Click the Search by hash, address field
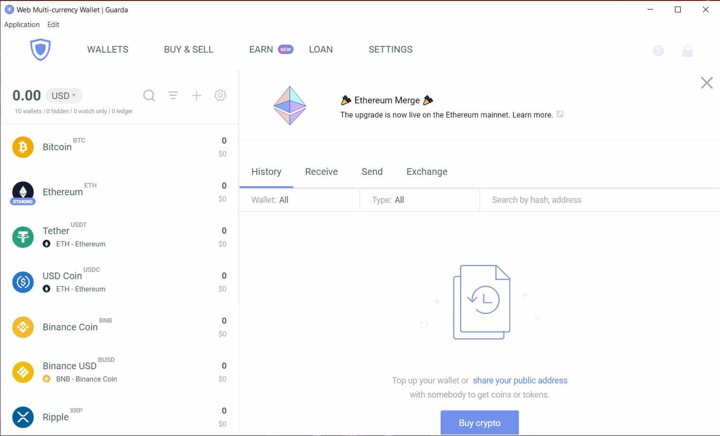 [600, 200]
